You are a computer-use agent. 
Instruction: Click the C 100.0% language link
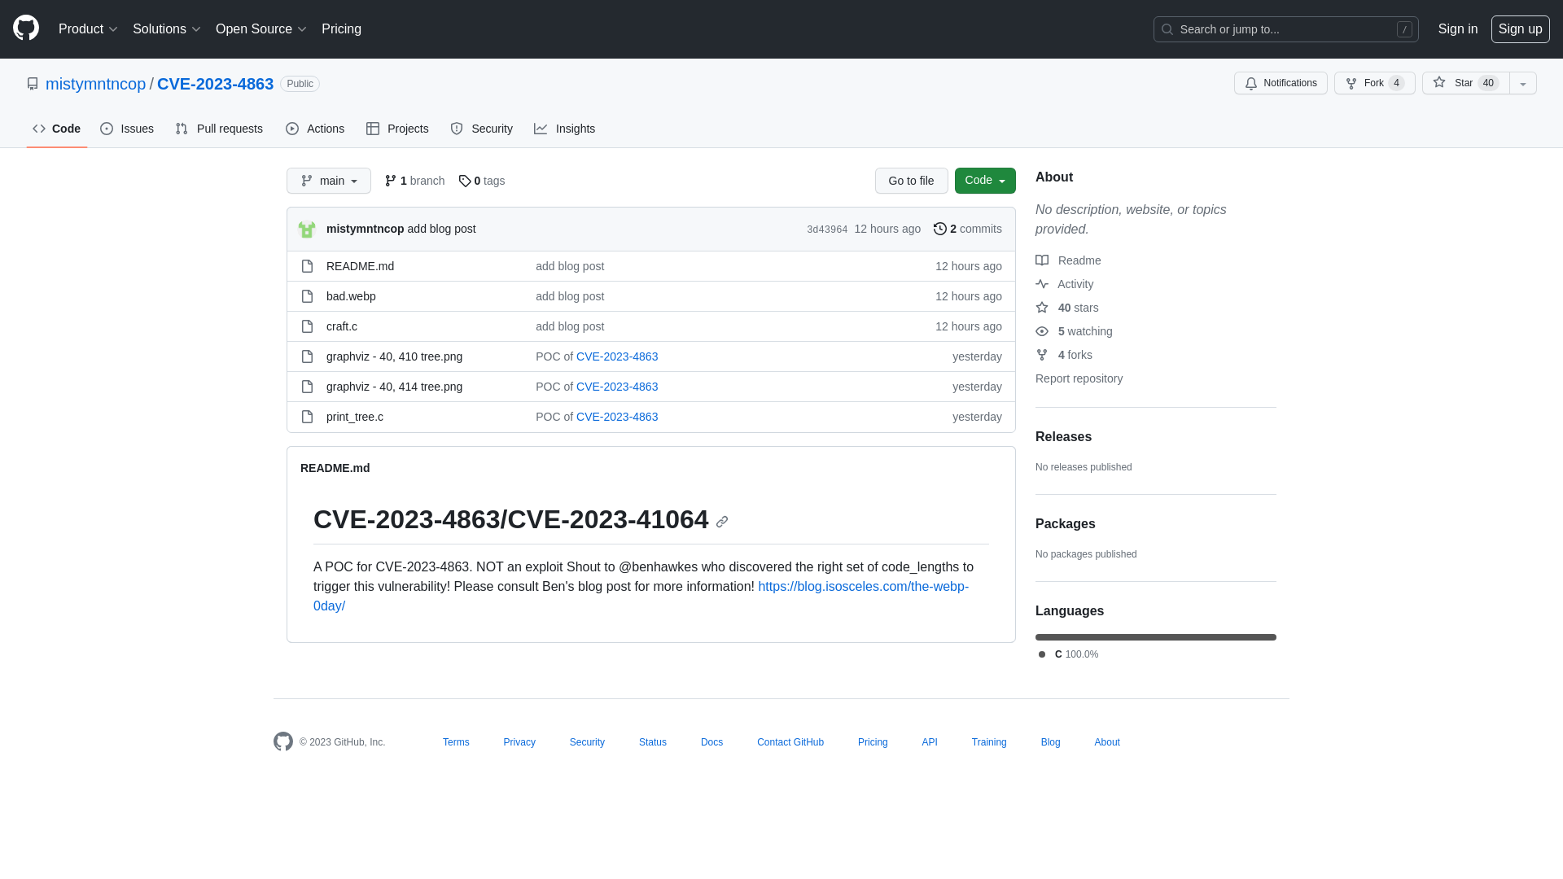pyautogui.click(x=1069, y=654)
